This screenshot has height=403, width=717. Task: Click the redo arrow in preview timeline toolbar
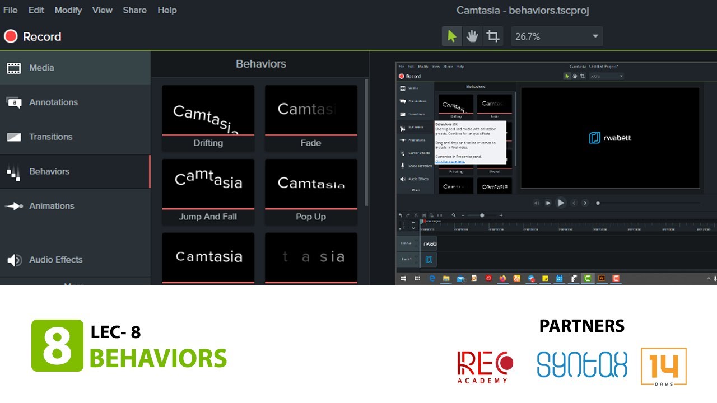click(407, 215)
